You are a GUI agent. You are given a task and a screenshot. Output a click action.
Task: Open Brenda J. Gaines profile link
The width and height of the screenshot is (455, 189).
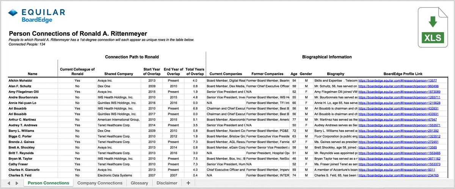tap(399, 141)
